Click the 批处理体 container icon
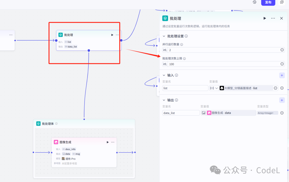Image resolution: width=289 pixels, height=182 pixels. 38,124
